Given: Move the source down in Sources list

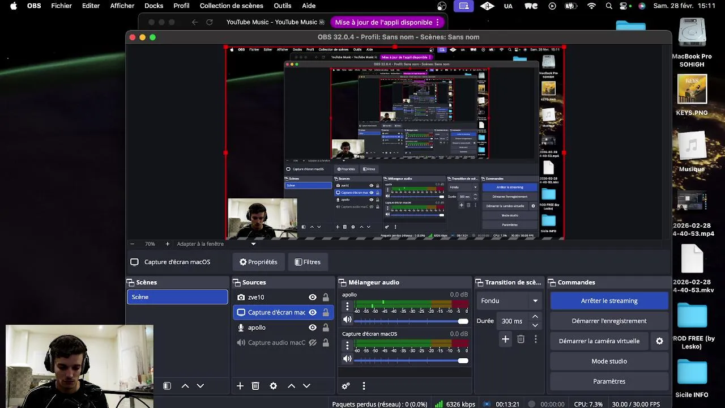Looking at the screenshot, I should tap(306, 386).
